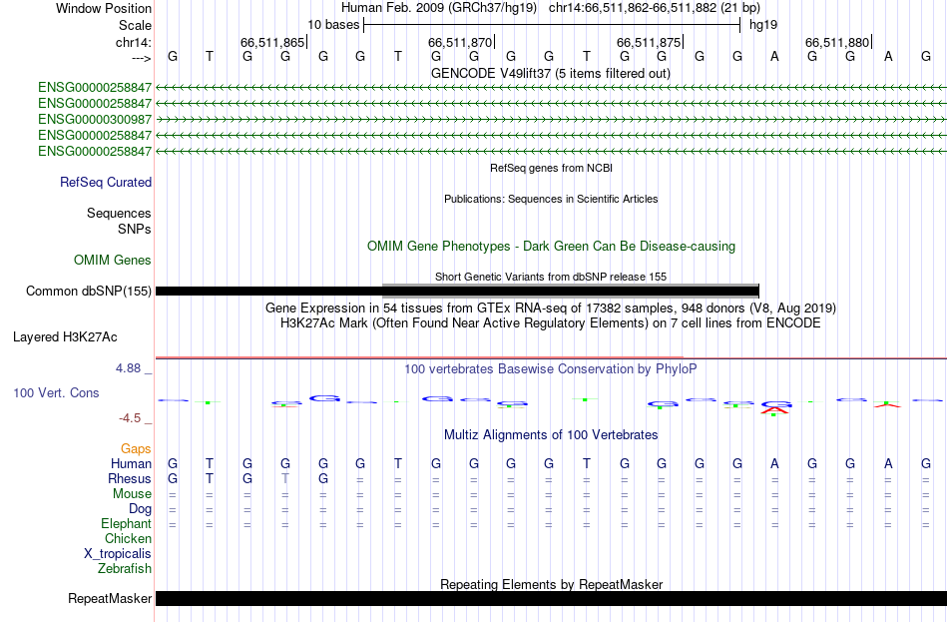Click the RefSeq genes from NCBI title
948x622 pixels.
[x=552, y=168]
